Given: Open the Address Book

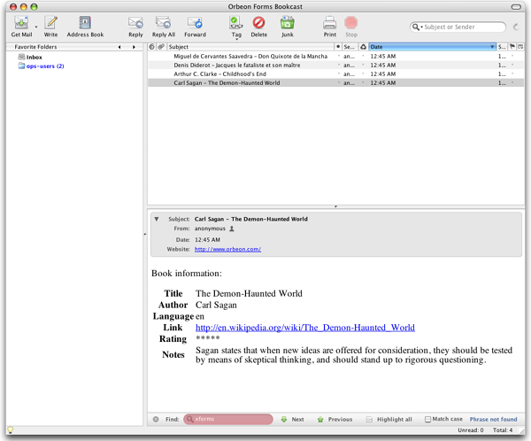Looking at the screenshot, I should click(85, 23).
